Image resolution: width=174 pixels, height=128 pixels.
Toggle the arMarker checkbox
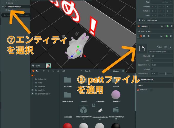click(x=151, y=90)
